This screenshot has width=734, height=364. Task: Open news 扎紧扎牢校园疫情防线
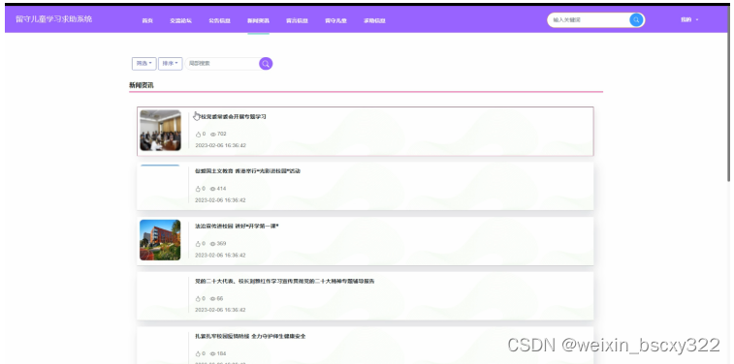click(x=250, y=337)
